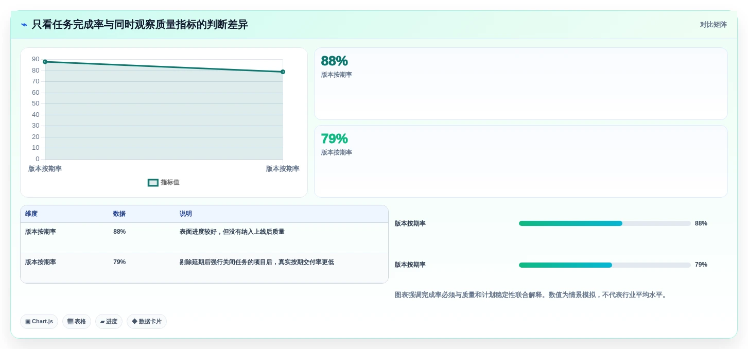Select the 88% 版本按期率 card
The width and height of the screenshot is (748, 349).
coord(520,83)
